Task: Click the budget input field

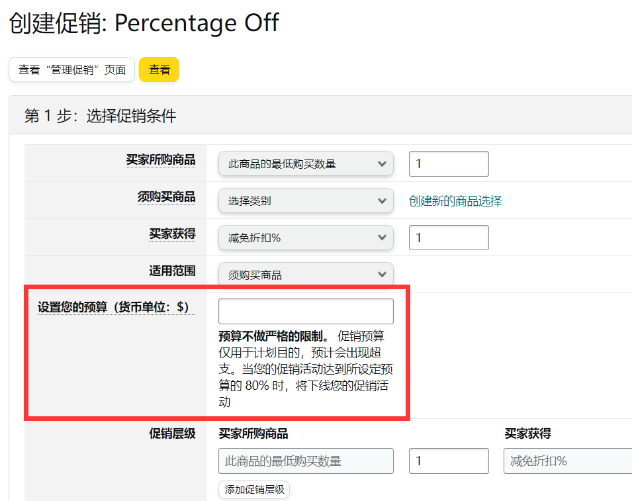Action: click(306, 310)
